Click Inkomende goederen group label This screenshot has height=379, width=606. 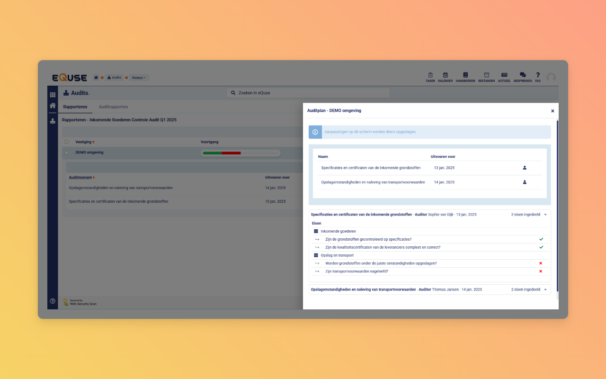339,231
